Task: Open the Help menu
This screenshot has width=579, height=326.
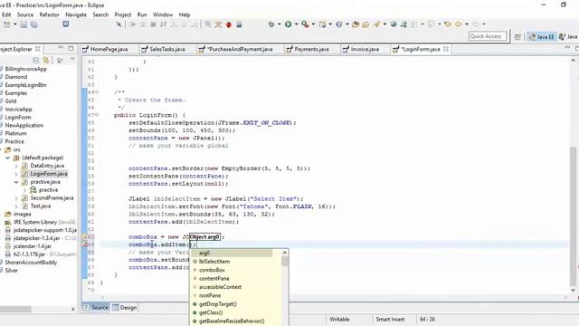Action: 185,14
